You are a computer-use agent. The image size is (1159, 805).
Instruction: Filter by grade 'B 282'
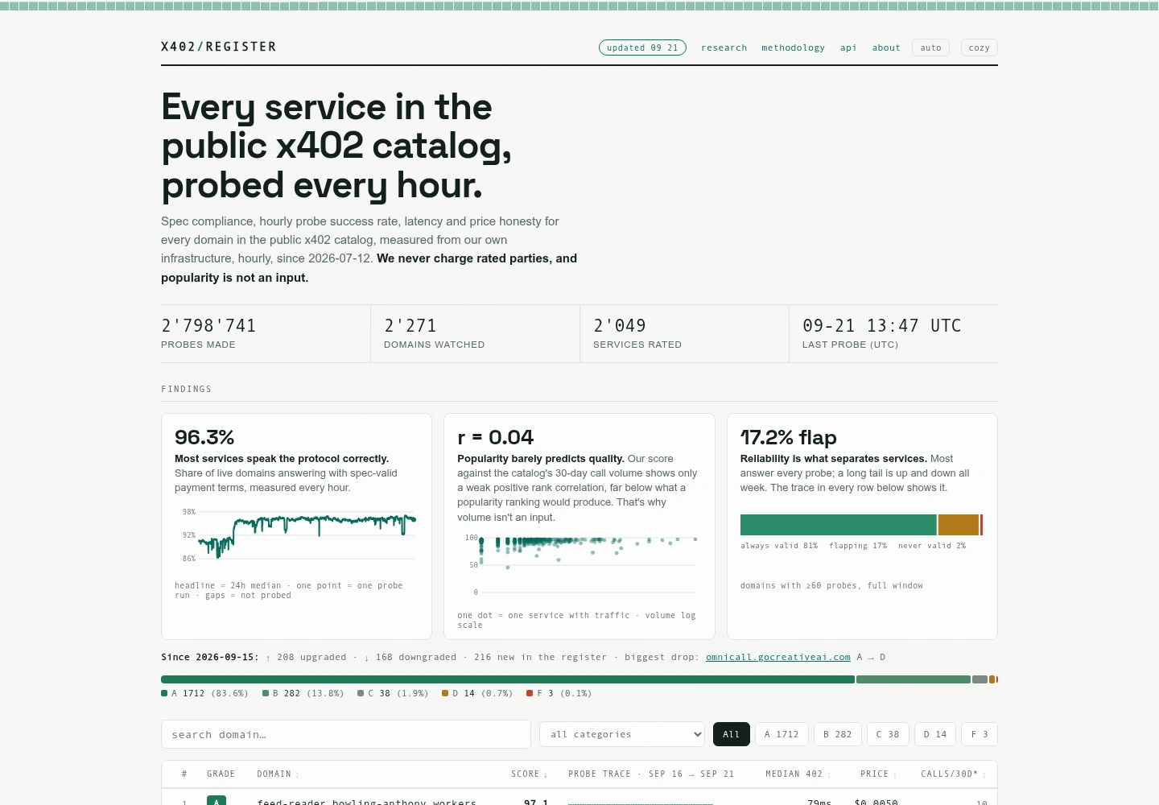coord(838,734)
